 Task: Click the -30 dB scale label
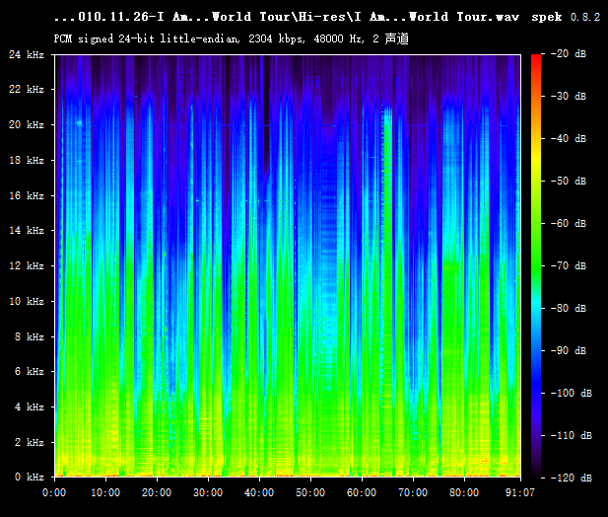coord(569,96)
